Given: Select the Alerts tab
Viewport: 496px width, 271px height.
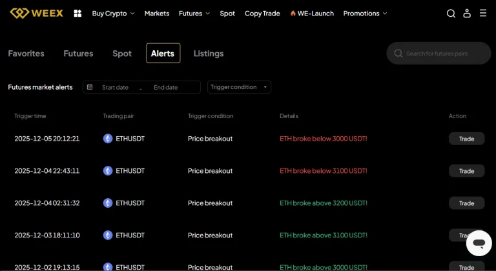Looking at the screenshot, I should tap(163, 53).
